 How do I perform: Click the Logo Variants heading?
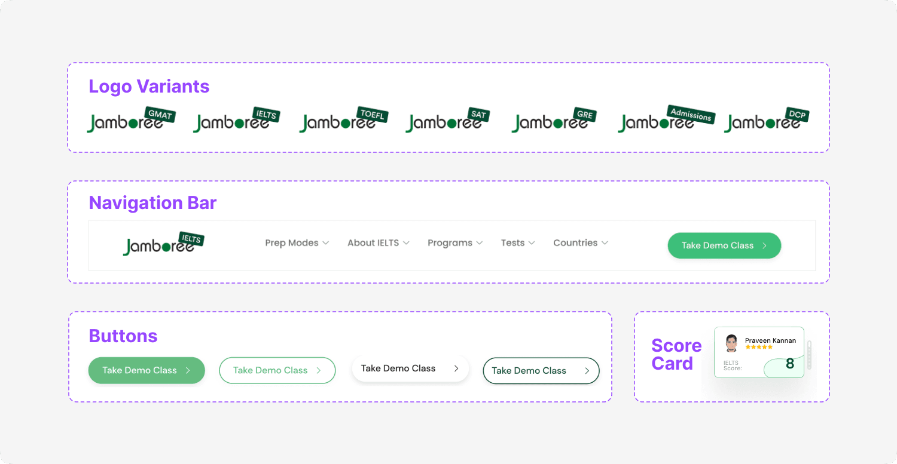tap(149, 86)
